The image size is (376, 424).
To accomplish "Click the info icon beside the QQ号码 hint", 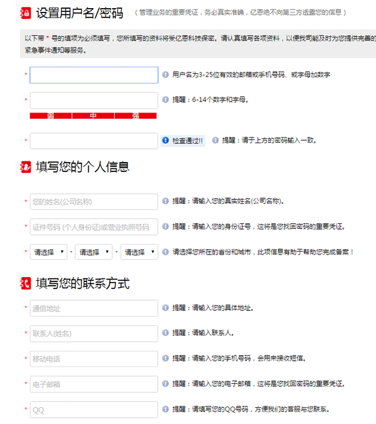I will click(165, 410).
